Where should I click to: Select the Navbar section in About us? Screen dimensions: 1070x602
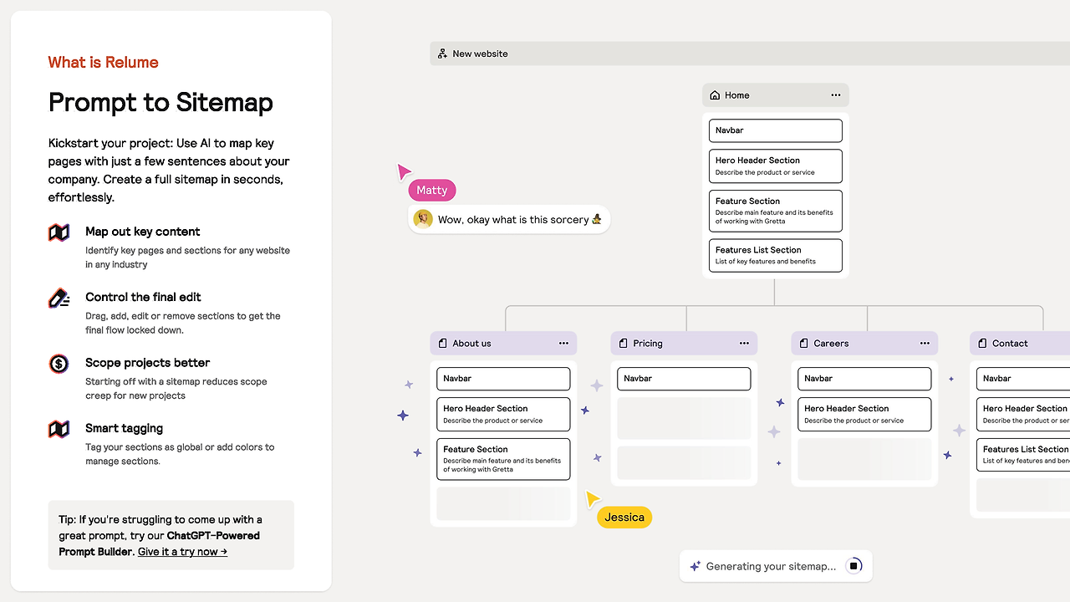[x=504, y=379]
